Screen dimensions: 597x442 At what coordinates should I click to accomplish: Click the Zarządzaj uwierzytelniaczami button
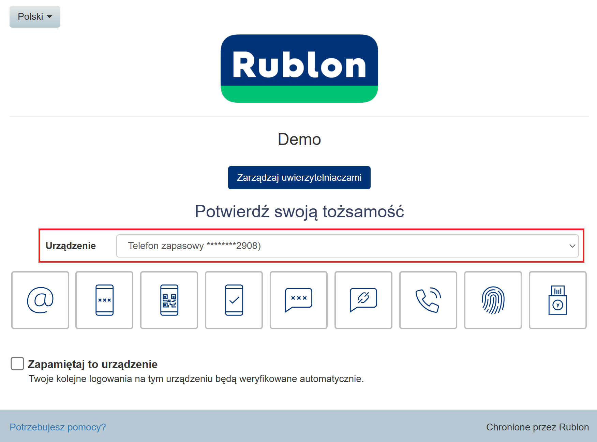click(299, 178)
